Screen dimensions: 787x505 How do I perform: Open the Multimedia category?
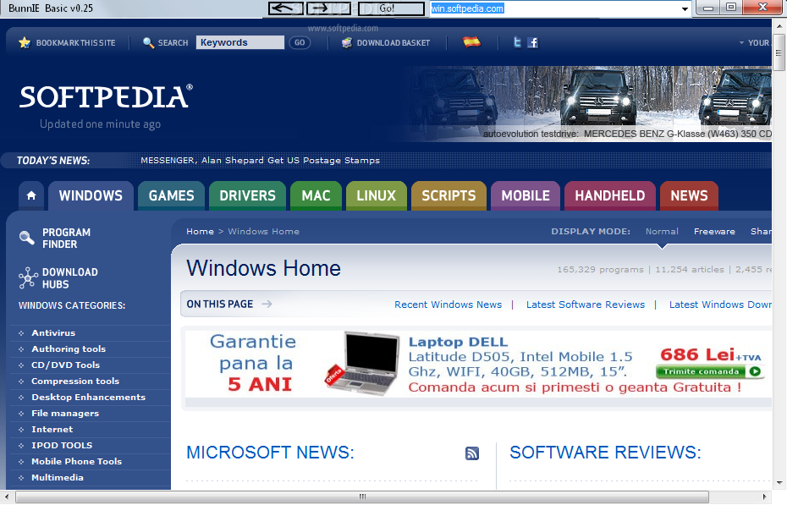pos(58,477)
